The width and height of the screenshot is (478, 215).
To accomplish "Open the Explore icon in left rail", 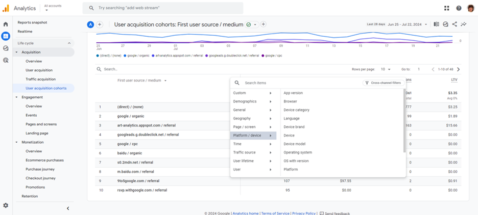I will 6,48.
